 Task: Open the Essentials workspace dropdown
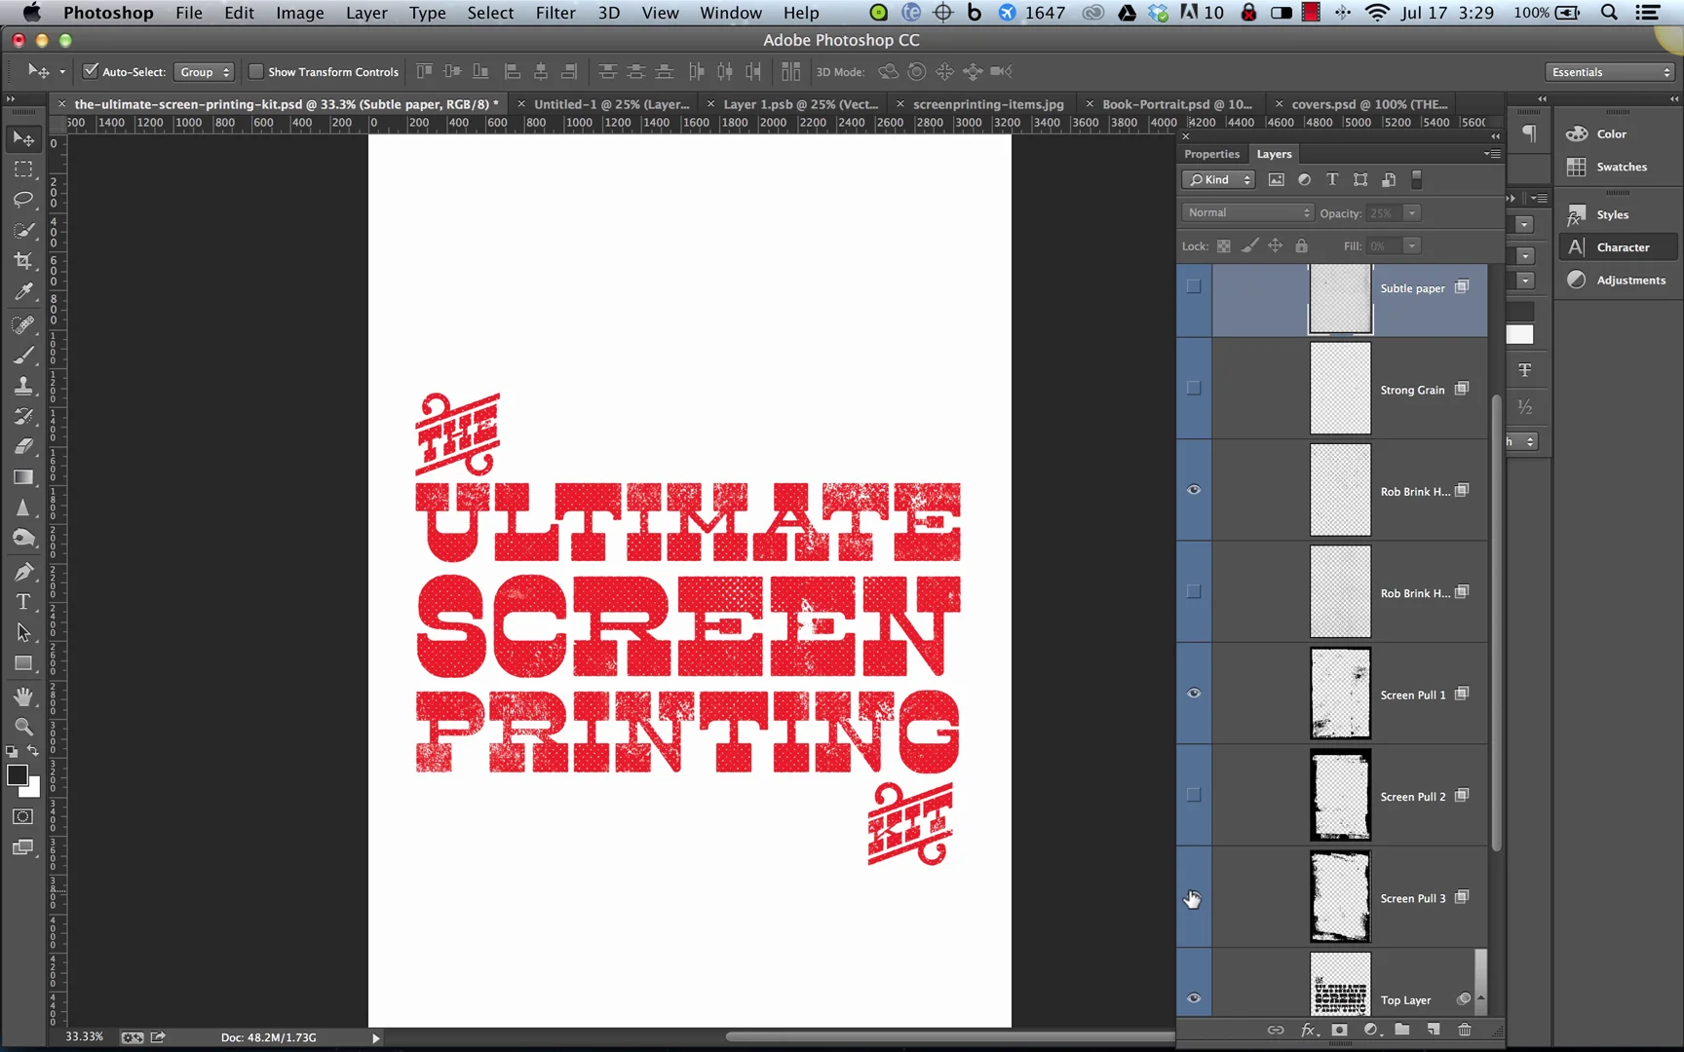(x=1608, y=71)
